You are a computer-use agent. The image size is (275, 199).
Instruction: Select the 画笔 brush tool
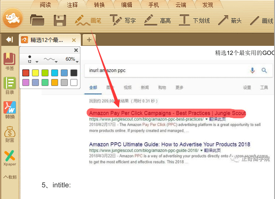88,21
